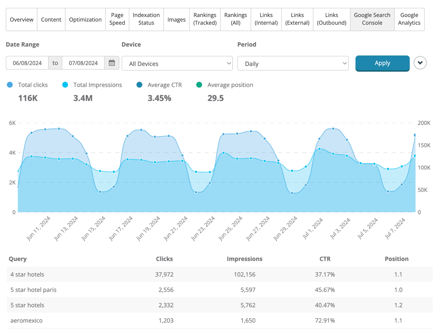
Task: Open the Daily period dropdown
Action: (293, 63)
